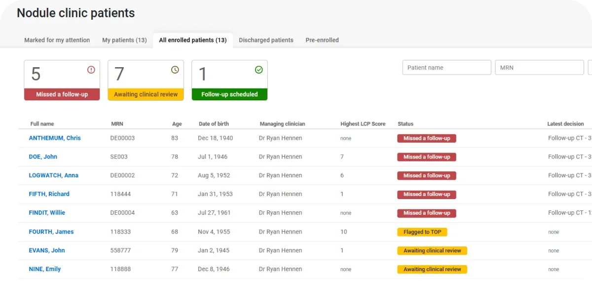The image size is (592, 284).
Task: Open patient LOGWATCH, Anna record
Action: (x=53, y=175)
